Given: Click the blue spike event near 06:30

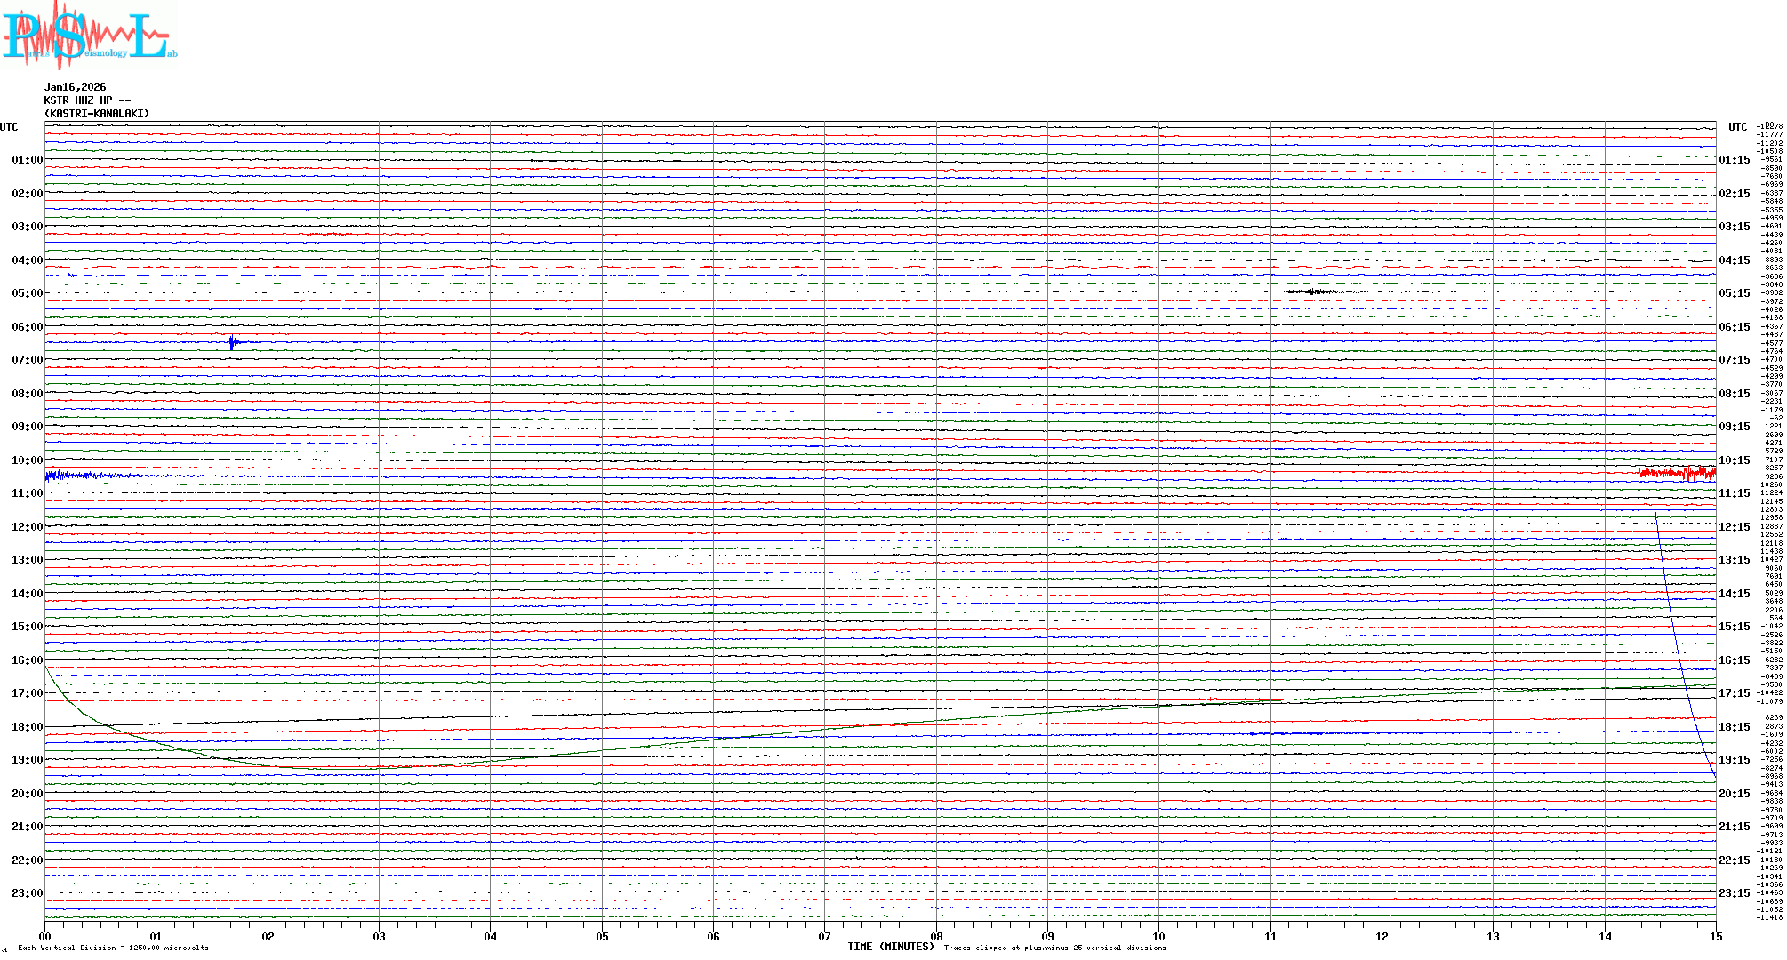Looking at the screenshot, I should [x=232, y=342].
